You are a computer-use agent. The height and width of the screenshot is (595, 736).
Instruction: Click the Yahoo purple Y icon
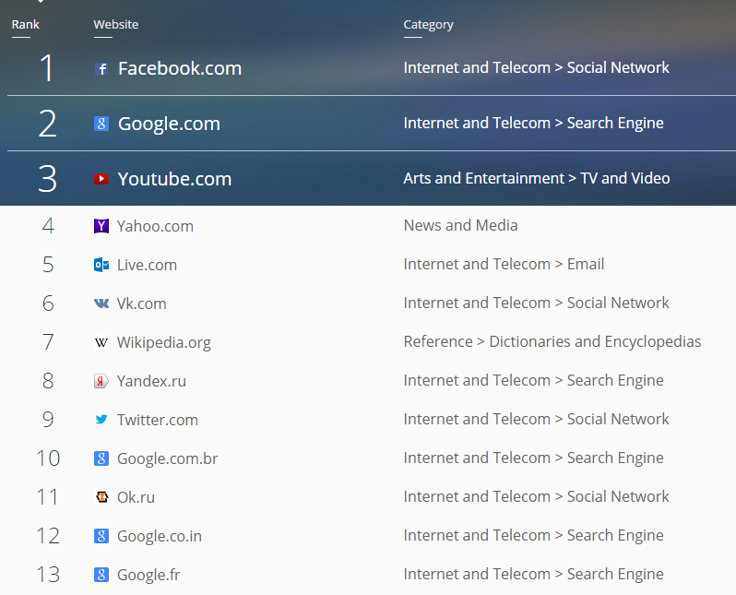tap(101, 226)
